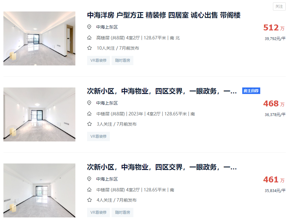Viewport: 299px width, 219px height.
Task: Click the star icon next to 3人关注
Action: point(89,124)
